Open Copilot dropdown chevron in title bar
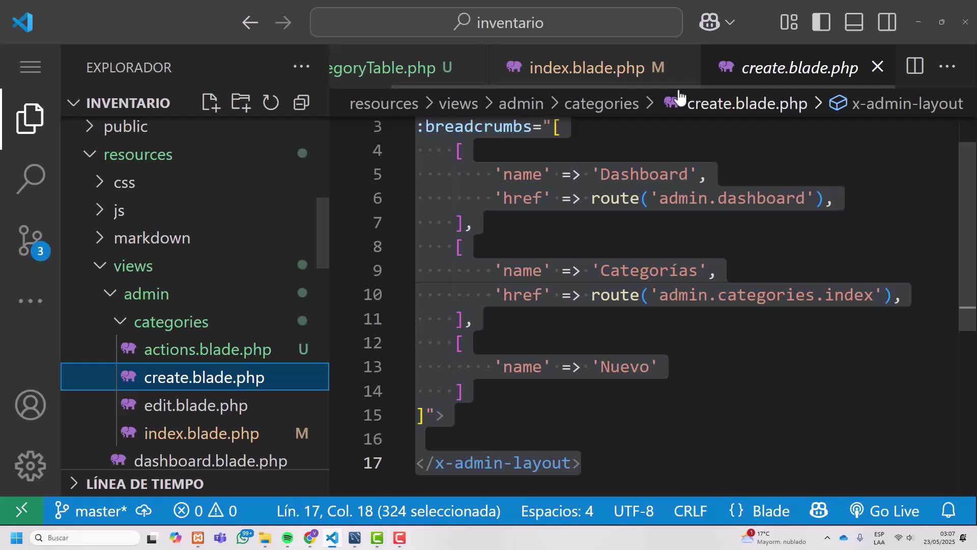 click(730, 22)
